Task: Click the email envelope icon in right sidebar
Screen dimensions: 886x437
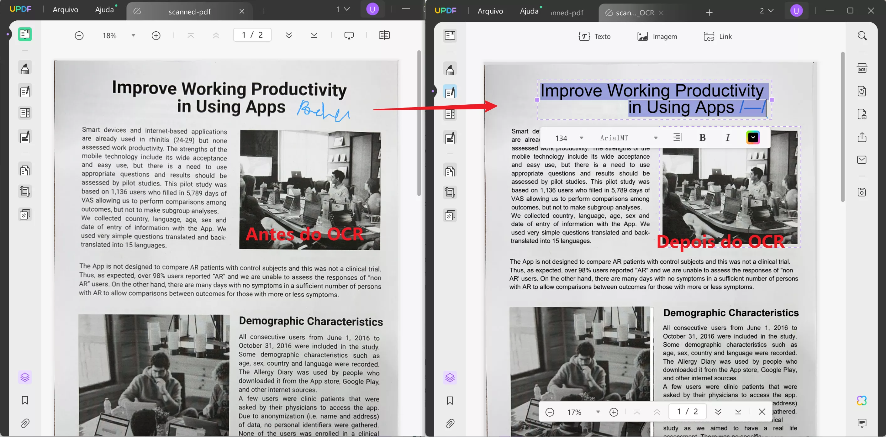Action: [862, 160]
